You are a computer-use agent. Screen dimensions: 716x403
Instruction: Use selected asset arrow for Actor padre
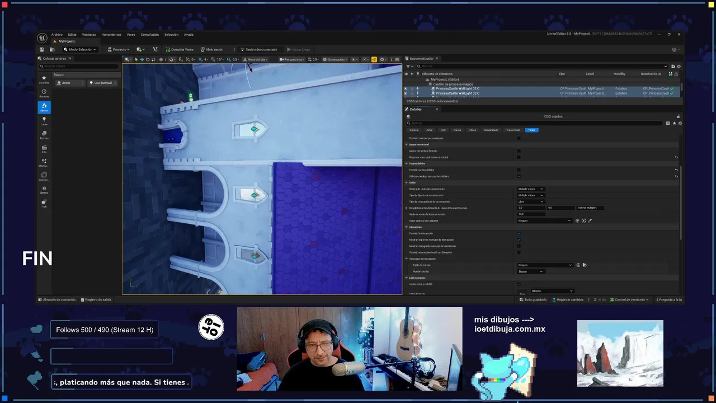pyautogui.click(x=578, y=221)
